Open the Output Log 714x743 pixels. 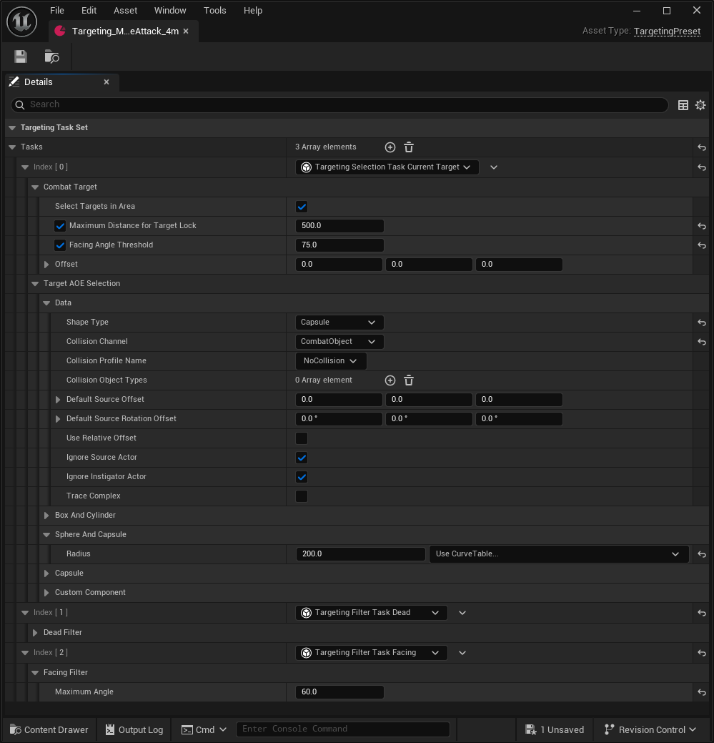(134, 729)
